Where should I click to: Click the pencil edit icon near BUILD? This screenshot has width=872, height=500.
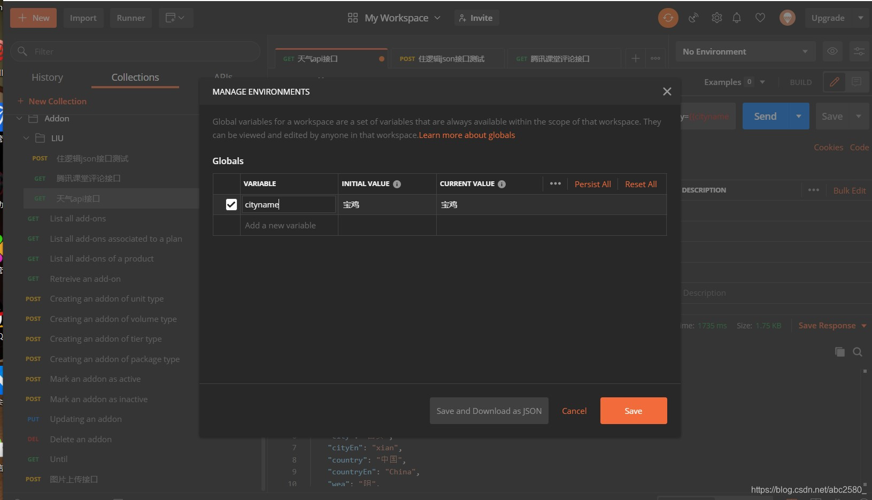point(834,82)
